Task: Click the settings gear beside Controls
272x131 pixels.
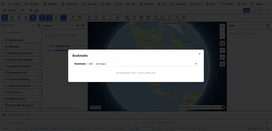Action: tap(22, 11)
